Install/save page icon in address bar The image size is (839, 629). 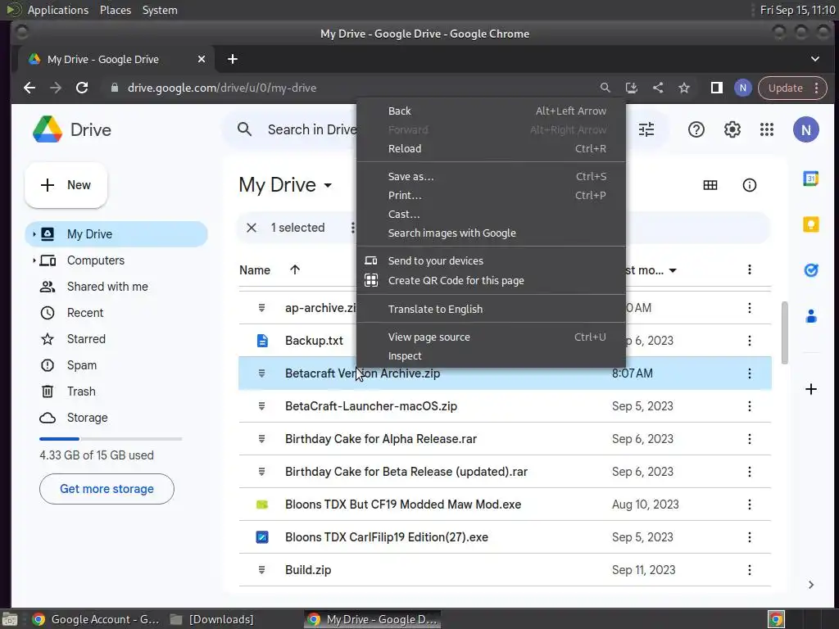pos(632,88)
